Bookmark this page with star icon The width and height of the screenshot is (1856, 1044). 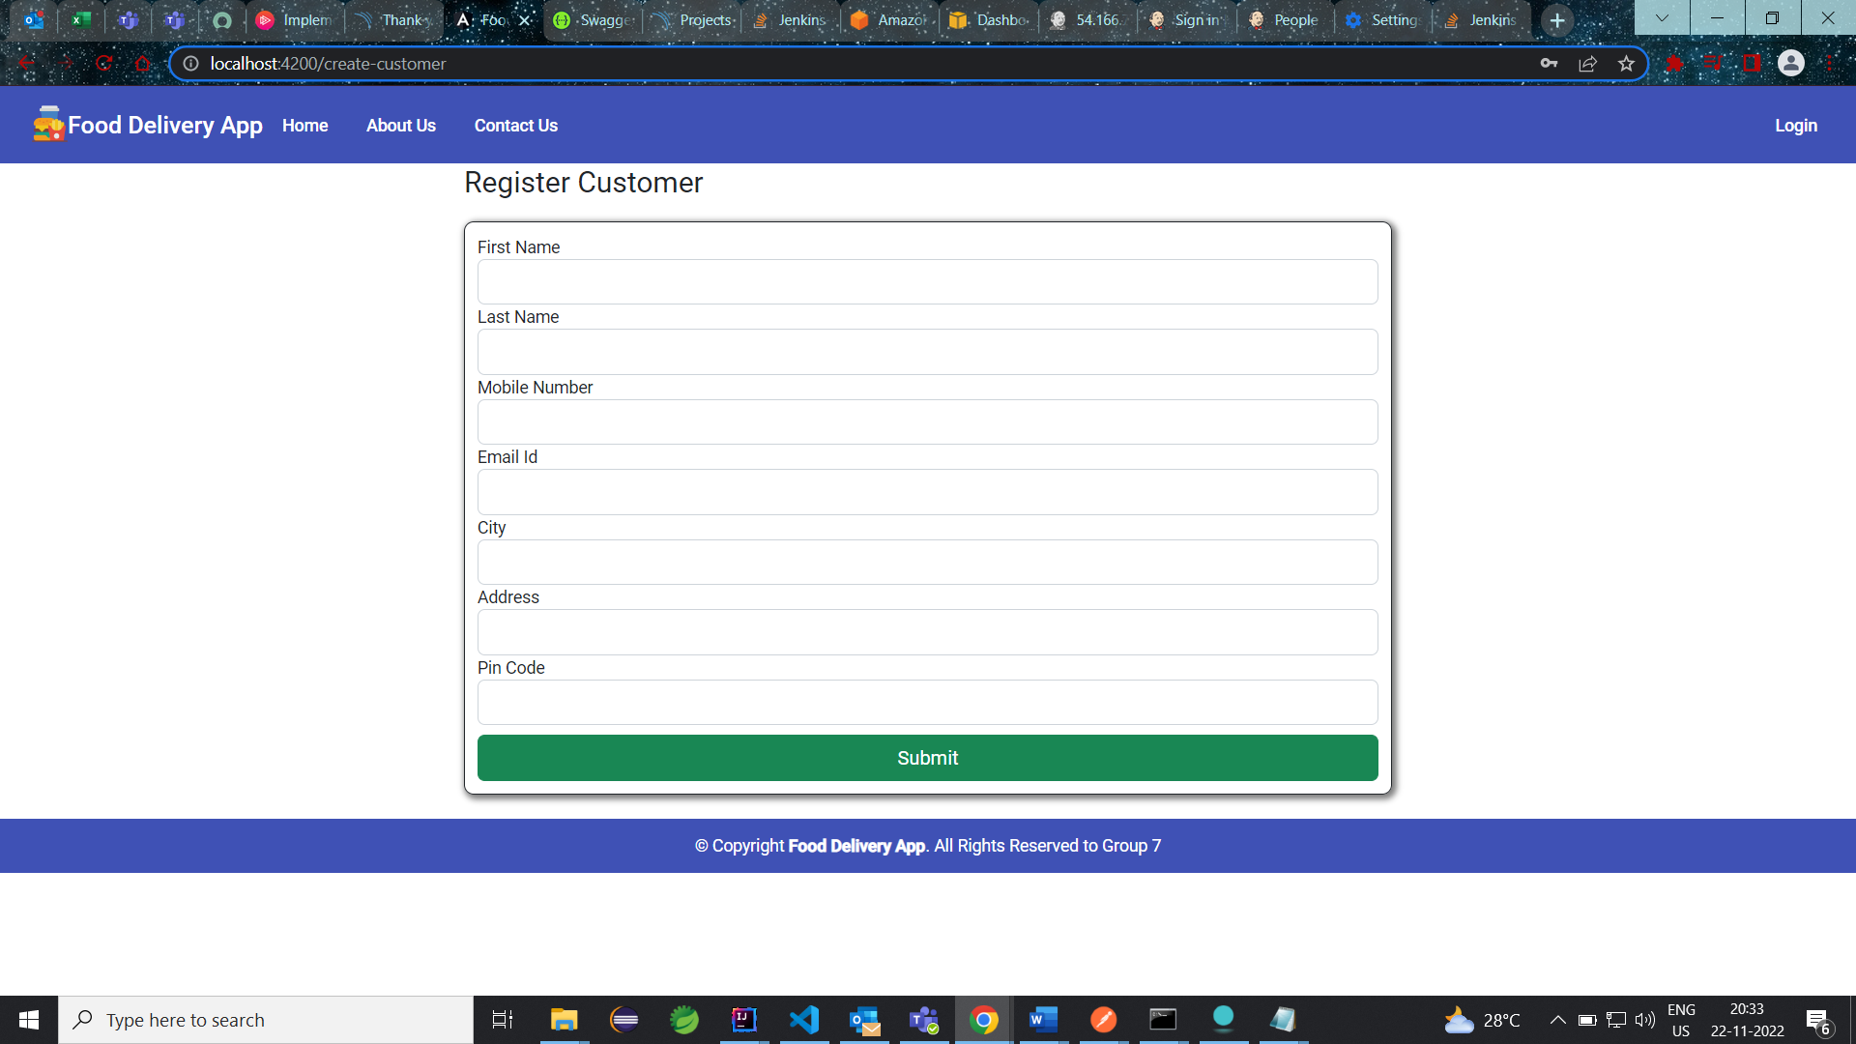click(x=1626, y=64)
